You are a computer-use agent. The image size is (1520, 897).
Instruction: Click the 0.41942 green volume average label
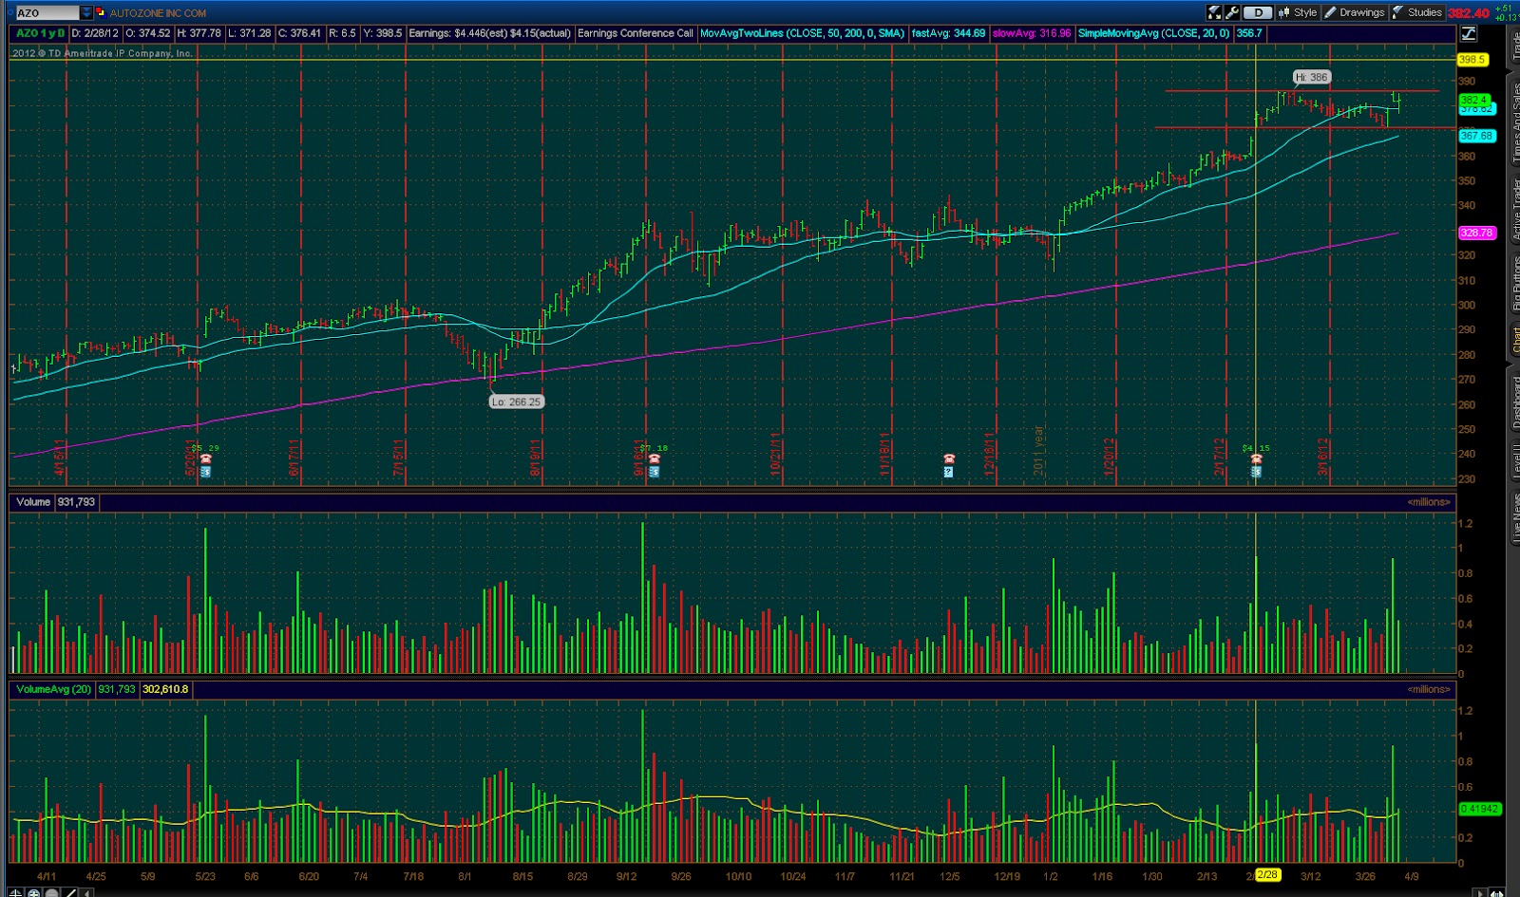1478,810
